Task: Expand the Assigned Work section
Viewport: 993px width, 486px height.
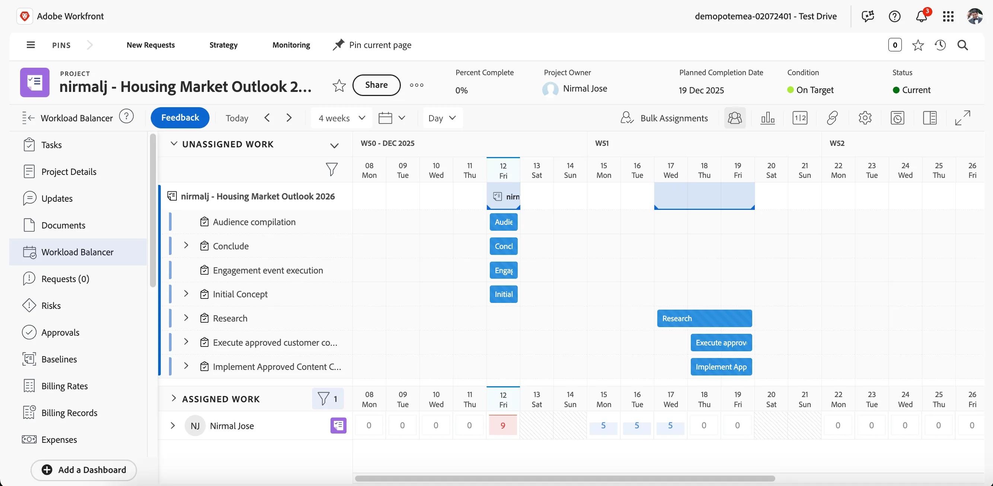Action: tap(173, 398)
